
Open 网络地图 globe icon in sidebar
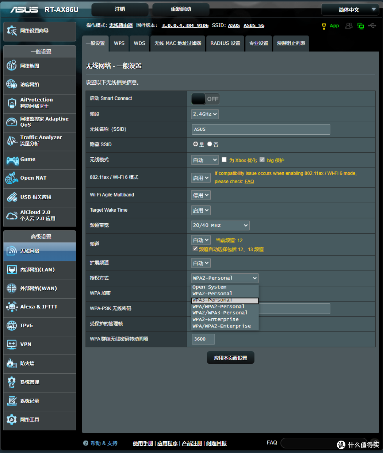12,66
